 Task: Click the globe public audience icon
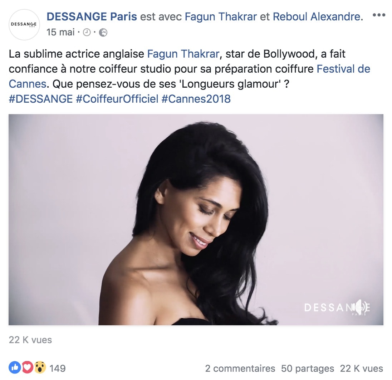click(103, 33)
